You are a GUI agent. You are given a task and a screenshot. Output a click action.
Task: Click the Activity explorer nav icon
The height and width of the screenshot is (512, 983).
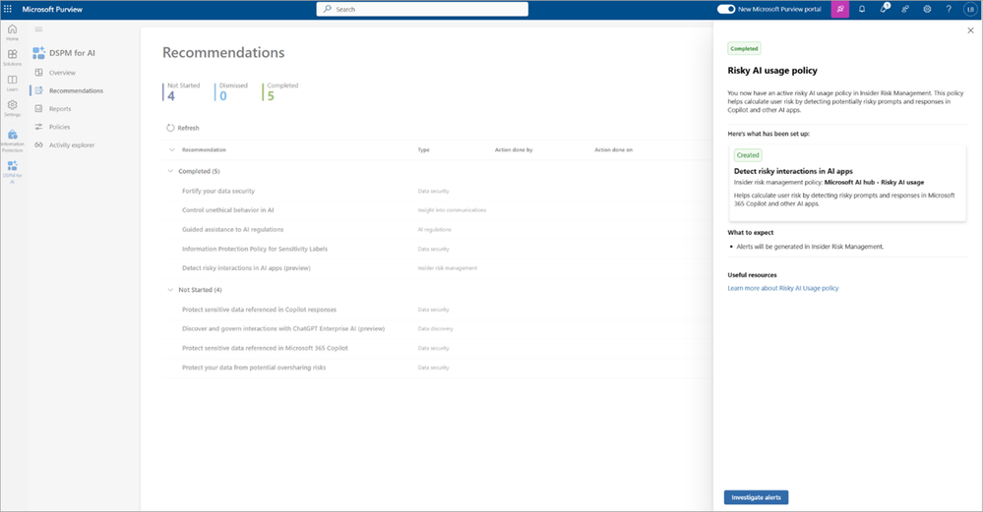tap(39, 145)
